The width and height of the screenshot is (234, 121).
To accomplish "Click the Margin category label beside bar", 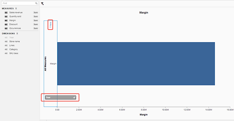I will pos(53,63).
